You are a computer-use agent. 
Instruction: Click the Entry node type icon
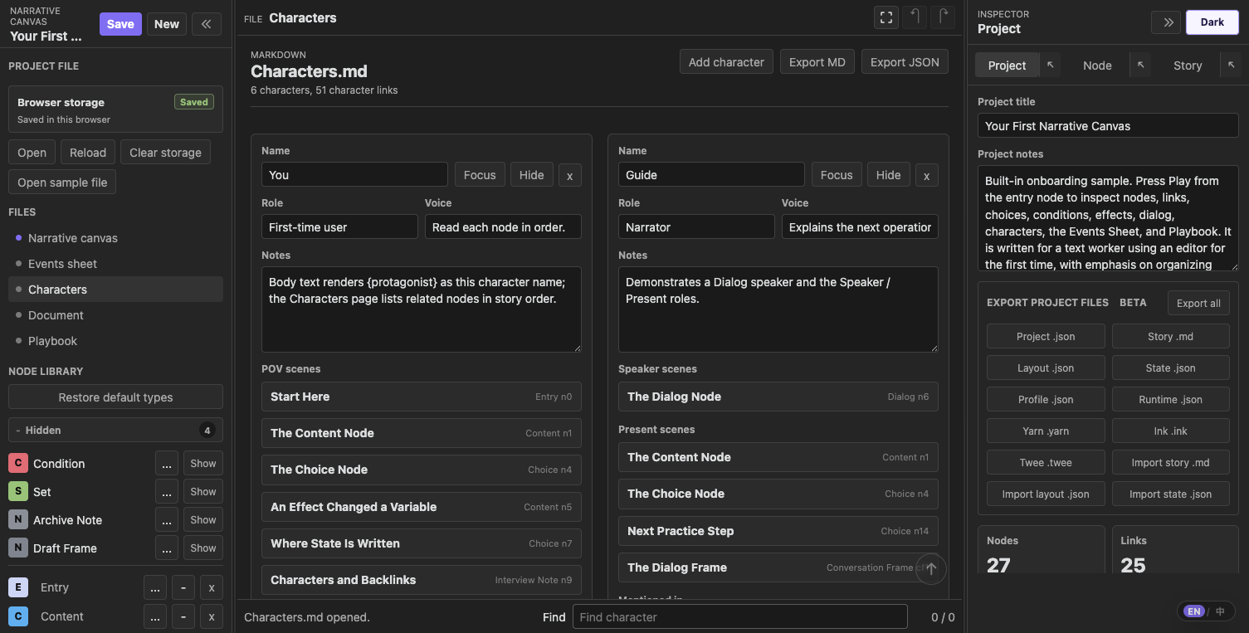pyautogui.click(x=18, y=587)
